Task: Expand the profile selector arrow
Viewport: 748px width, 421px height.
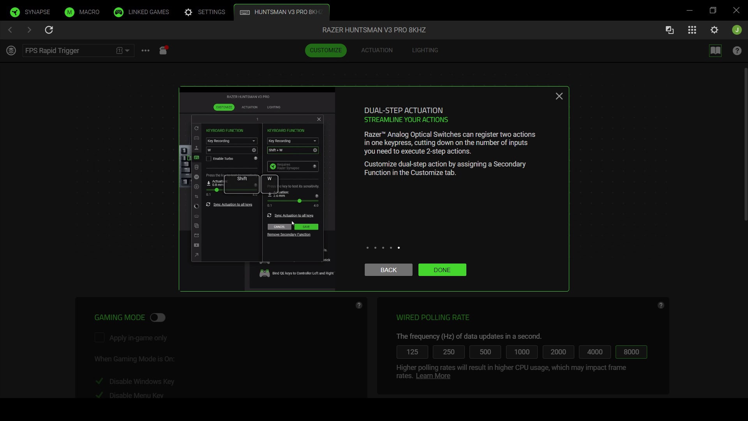Action: [127, 50]
